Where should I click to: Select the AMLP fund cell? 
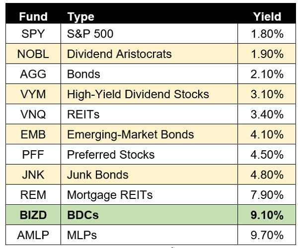tap(33, 235)
